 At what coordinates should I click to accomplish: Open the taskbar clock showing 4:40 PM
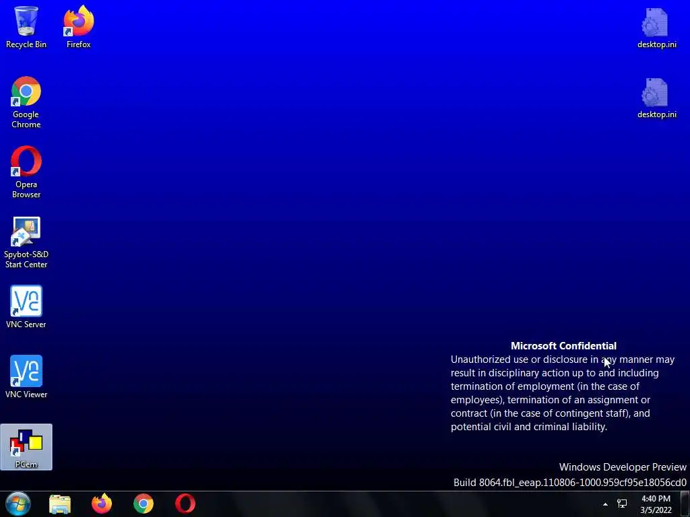point(656,504)
